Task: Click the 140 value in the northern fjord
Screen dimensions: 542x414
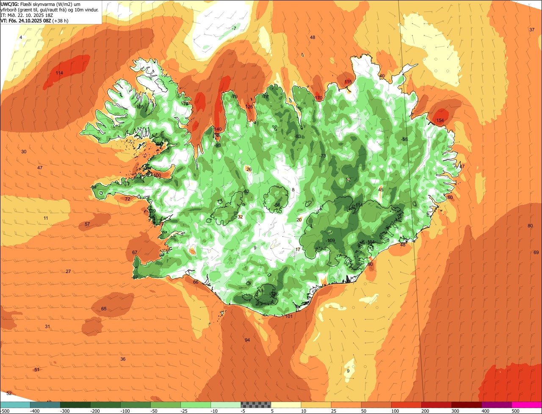Action: [218, 130]
